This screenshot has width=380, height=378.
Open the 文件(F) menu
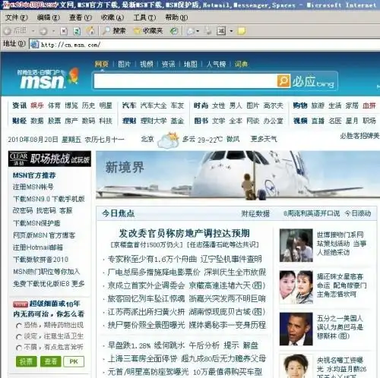click(17, 17)
